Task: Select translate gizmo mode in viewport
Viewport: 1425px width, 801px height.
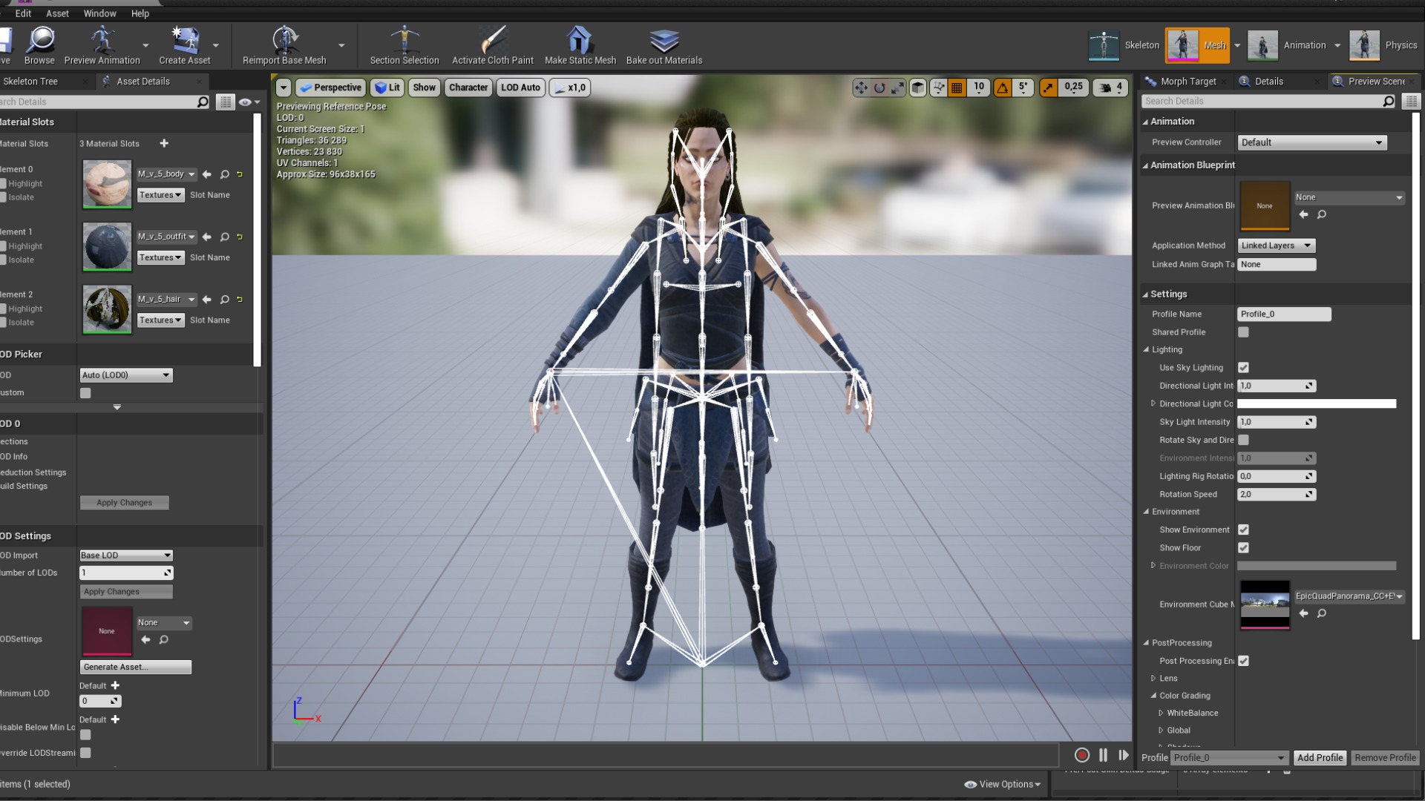Action: pyautogui.click(x=861, y=88)
